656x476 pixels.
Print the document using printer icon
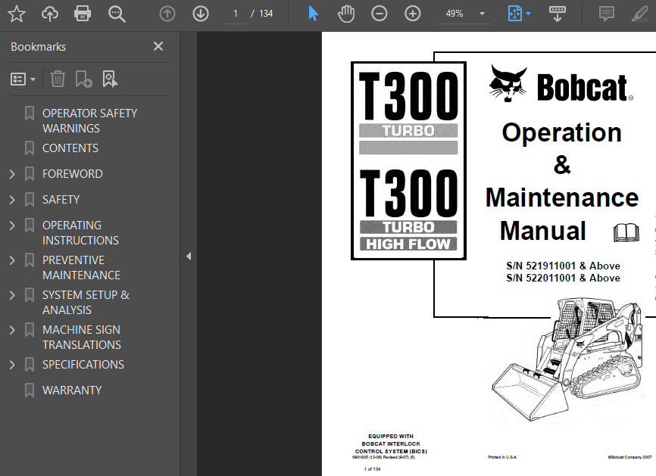pos(83,14)
